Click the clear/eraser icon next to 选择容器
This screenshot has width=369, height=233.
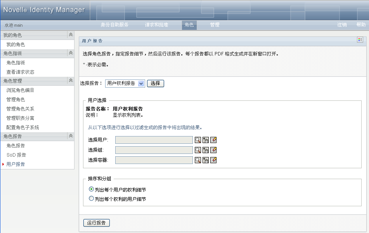pos(213,161)
